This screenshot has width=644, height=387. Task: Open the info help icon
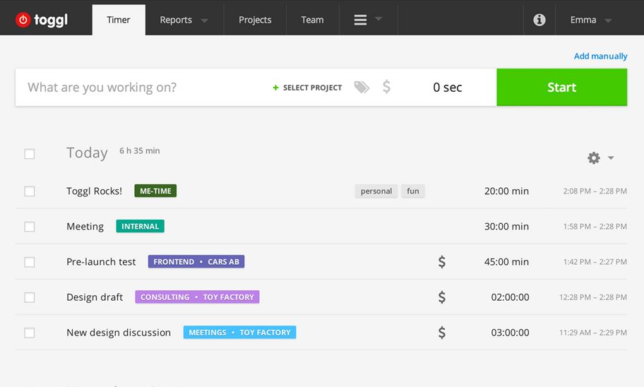(539, 20)
